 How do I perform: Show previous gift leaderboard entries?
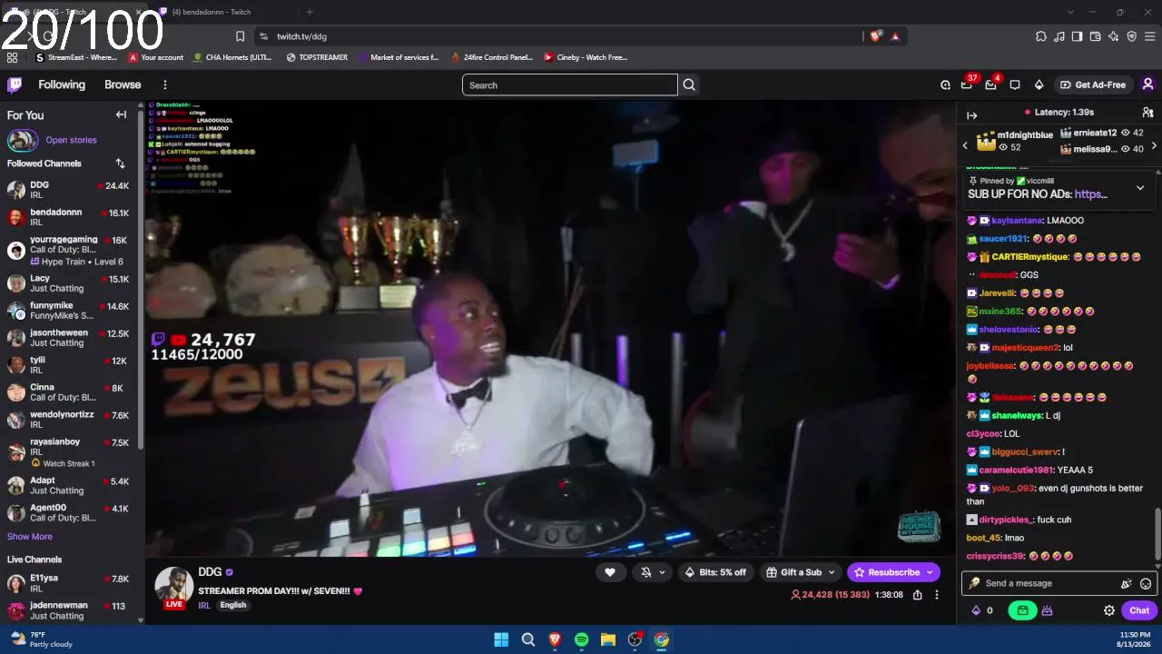(965, 145)
